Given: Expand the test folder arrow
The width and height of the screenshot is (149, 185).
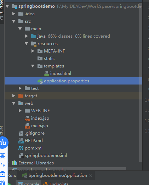Looking at the screenshot, I should [20, 88].
